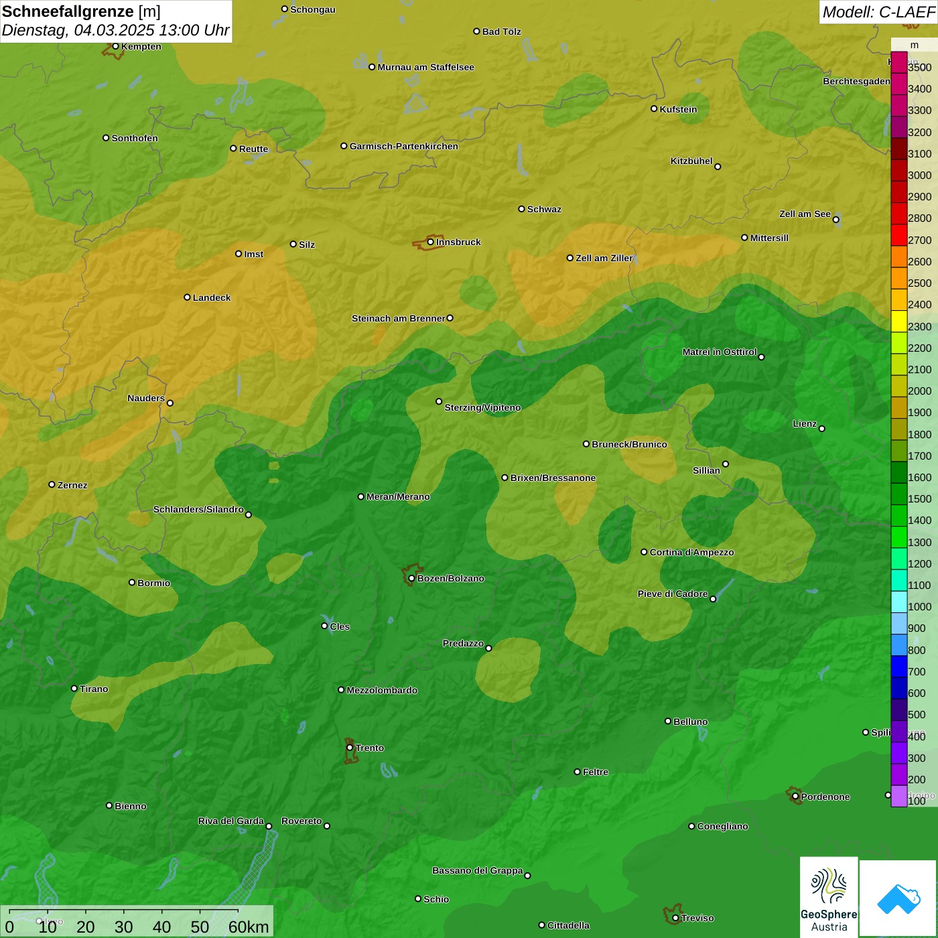Image resolution: width=938 pixels, height=938 pixels.
Task: Click the Sonthofen marker dot
Action: point(106,138)
